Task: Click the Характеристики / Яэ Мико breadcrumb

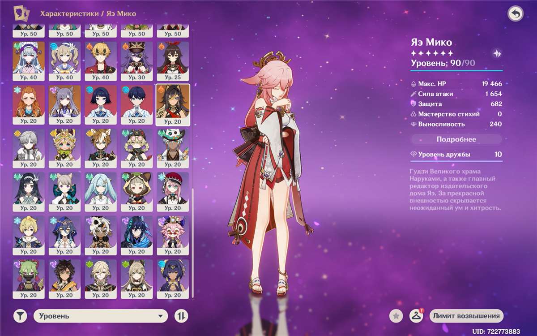Action: coord(88,13)
